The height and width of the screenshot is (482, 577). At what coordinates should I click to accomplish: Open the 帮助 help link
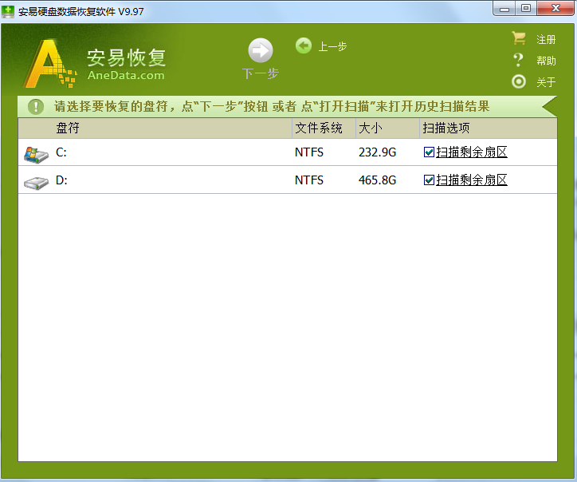pyautogui.click(x=546, y=61)
